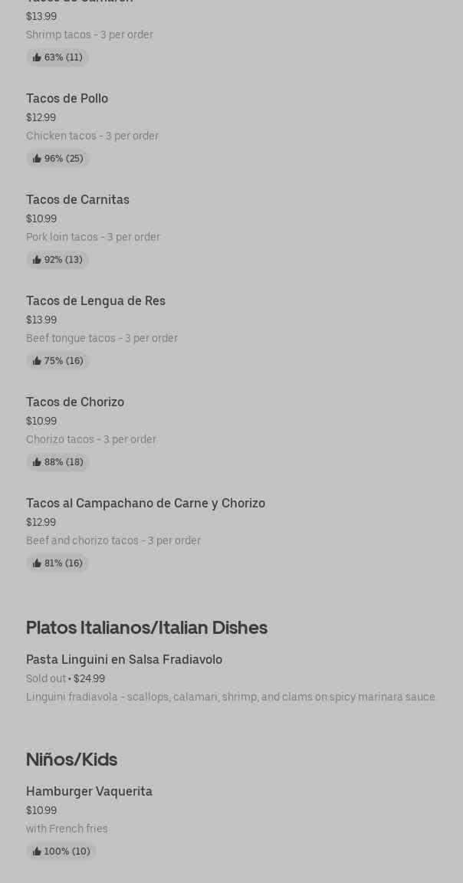463x883 pixels.
Task: Click thumbs-up icon for Tacos de Chorizo
Action: pos(37,462)
